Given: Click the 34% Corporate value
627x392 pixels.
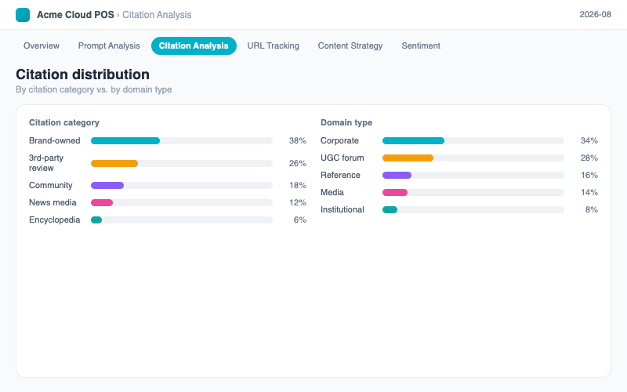Looking at the screenshot, I should click(589, 141).
